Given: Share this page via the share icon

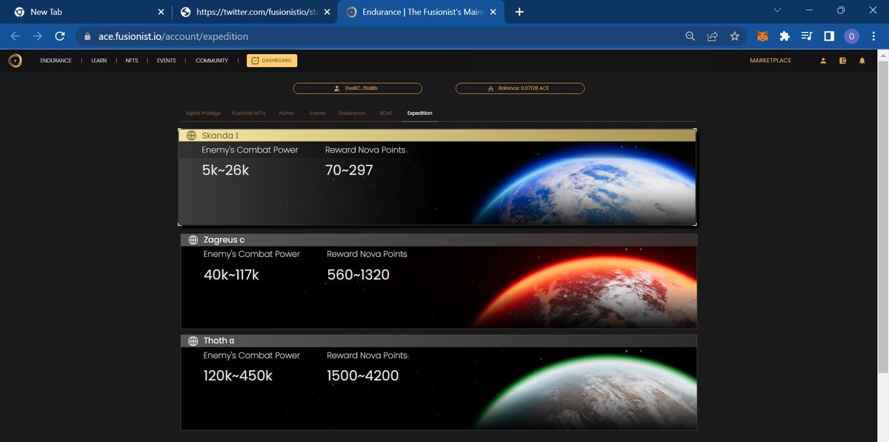Looking at the screenshot, I should click(x=713, y=36).
